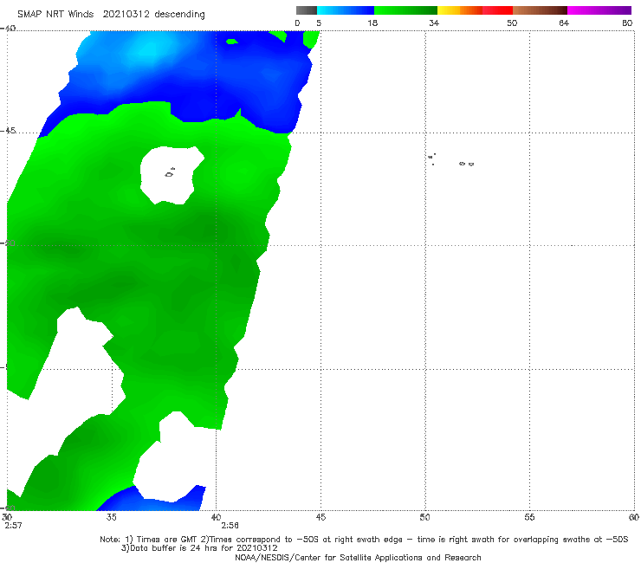Click the '18' label under the color bar

pyautogui.click(x=372, y=23)
